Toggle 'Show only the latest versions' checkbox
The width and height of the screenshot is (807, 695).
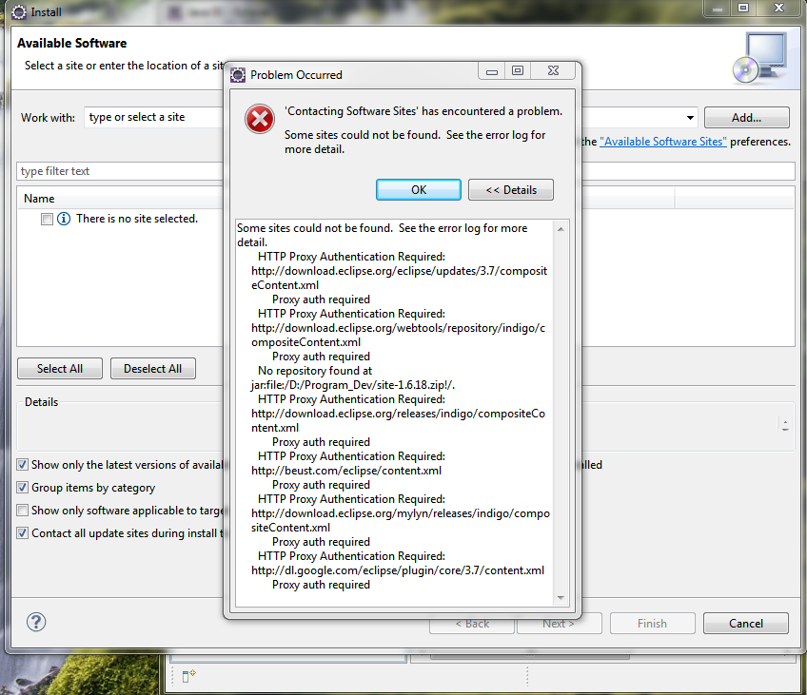point(22,465)
